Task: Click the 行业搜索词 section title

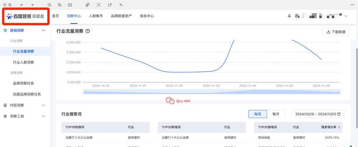Action: pyautogui.click(x=71, y=114)
